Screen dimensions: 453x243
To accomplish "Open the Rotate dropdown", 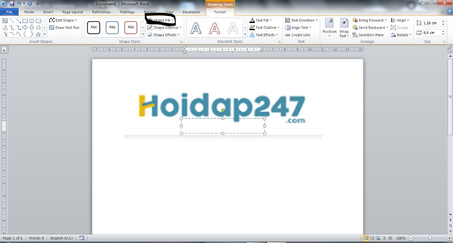I will (x=401, y=35).
